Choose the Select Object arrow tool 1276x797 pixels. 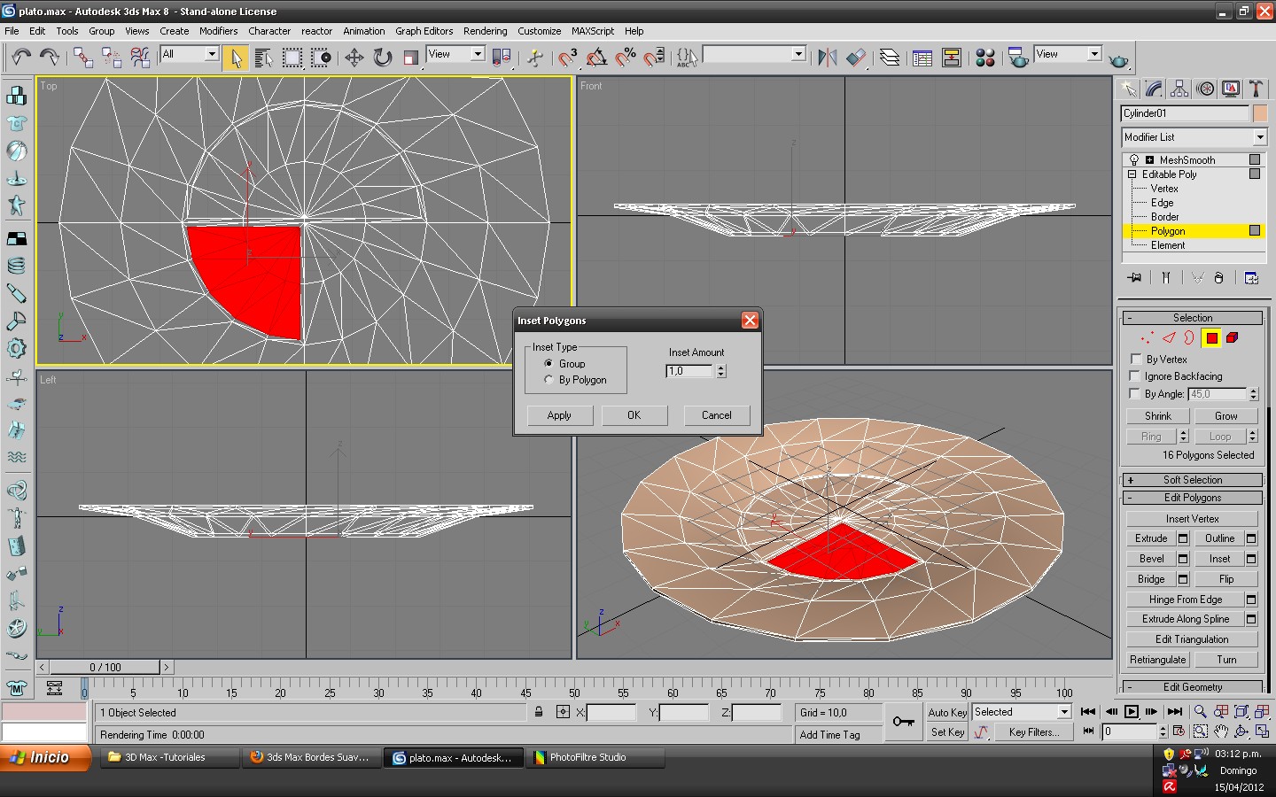pyautogui.click(x=236, y=58)
